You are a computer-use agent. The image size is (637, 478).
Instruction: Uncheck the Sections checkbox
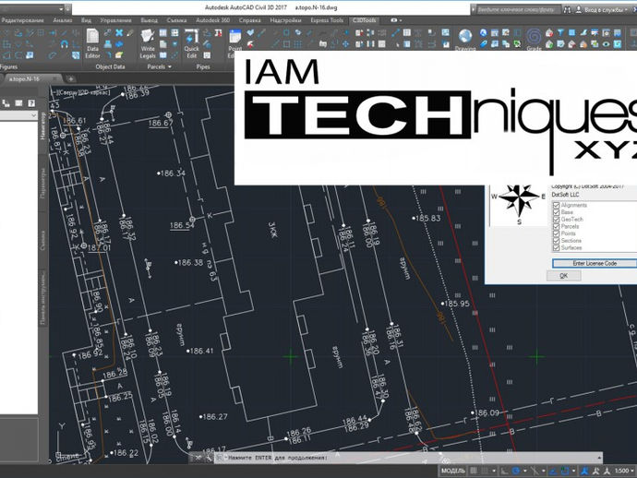tap(556, 241)
